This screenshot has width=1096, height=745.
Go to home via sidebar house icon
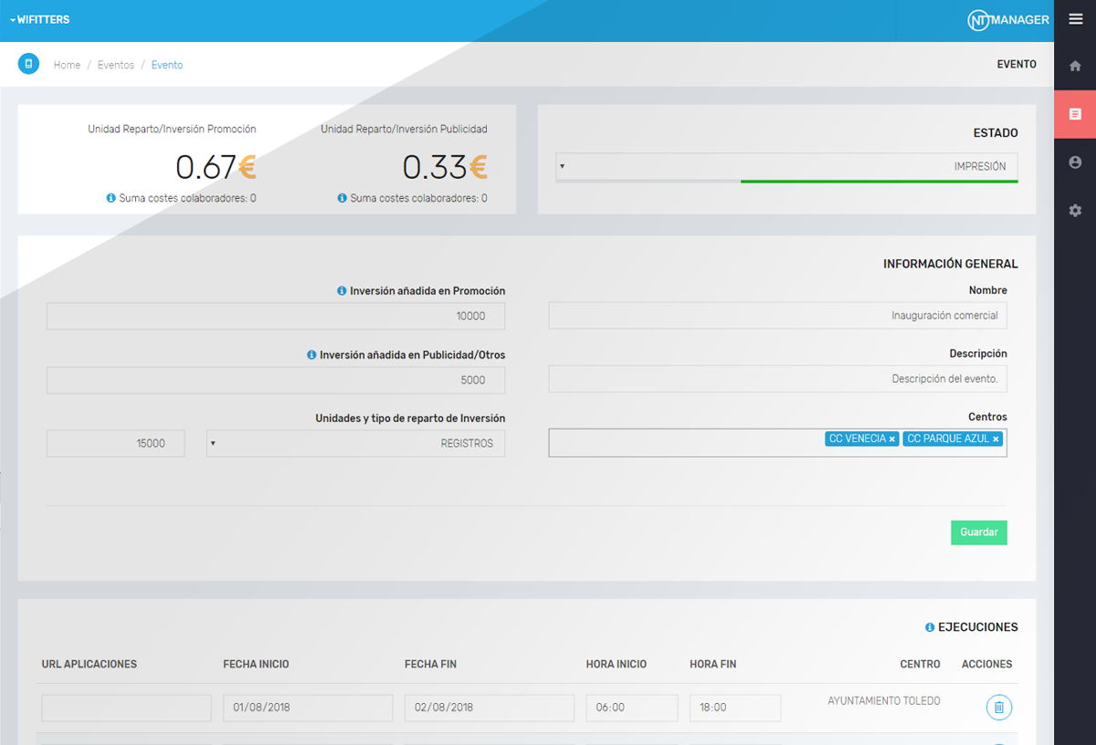(x=1075, y=66)
